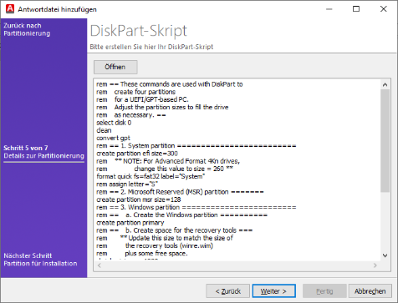Click the 'rem assign letter="S"' line
The width and height of the screenshot is (398, 303).
point(127,184)
